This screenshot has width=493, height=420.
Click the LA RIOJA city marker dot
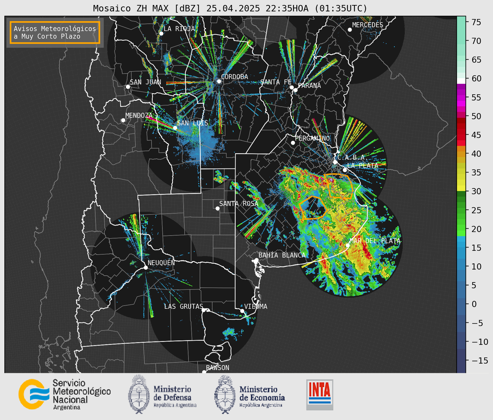tap(161, 34)
